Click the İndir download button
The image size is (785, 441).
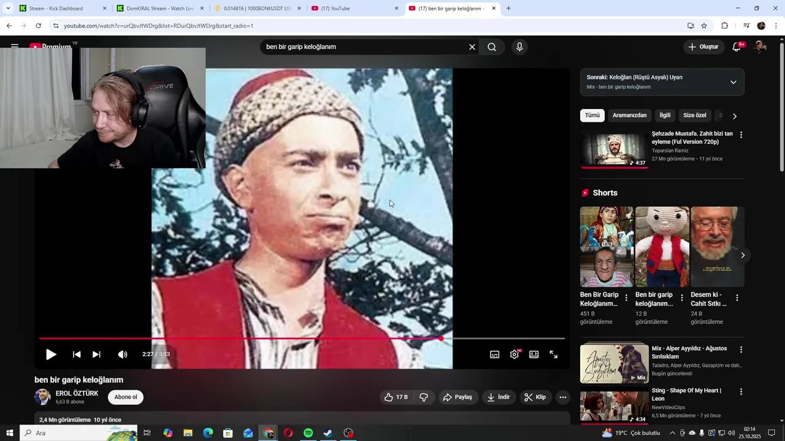click(499, 398)
